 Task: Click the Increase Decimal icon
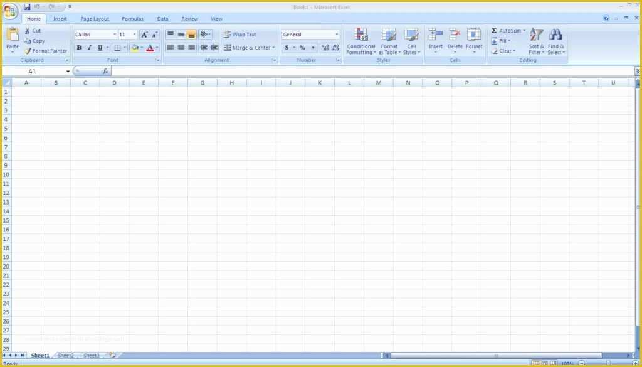click(x=325, y=48)
